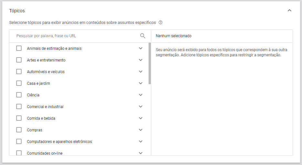Expand Casa e jardim subtopics
Viewport: 302px width, 165px height.
(141, 83)
